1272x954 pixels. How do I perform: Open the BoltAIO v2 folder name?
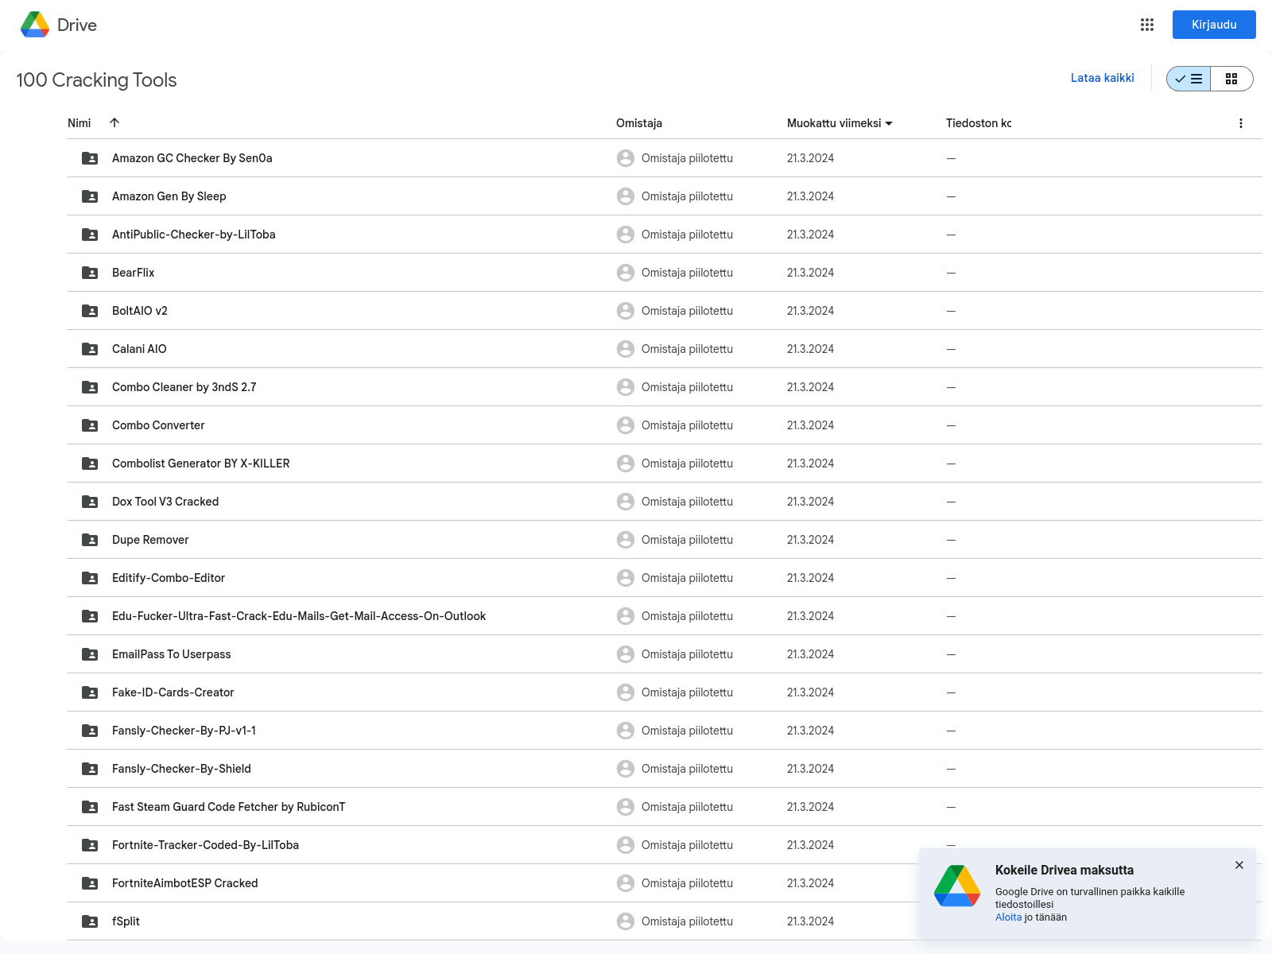point(140,311)
